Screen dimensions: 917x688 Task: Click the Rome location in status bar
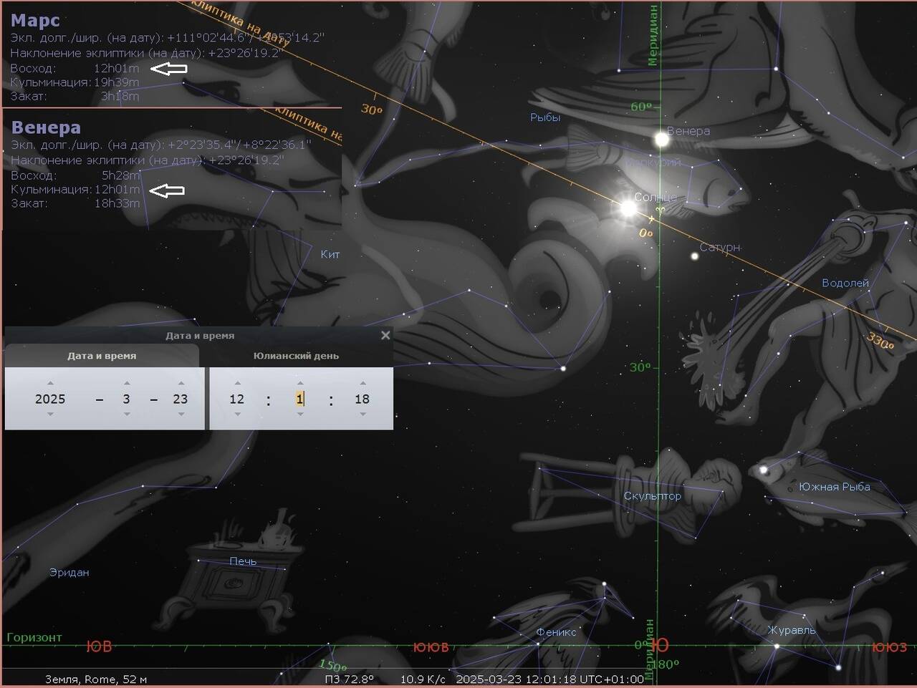coord(95,679)
